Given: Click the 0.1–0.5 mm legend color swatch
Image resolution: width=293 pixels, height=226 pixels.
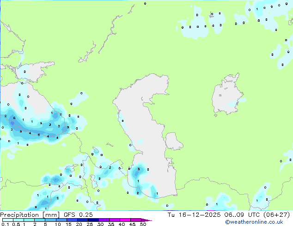Looking at the screenshot, I should coord(8,220).
